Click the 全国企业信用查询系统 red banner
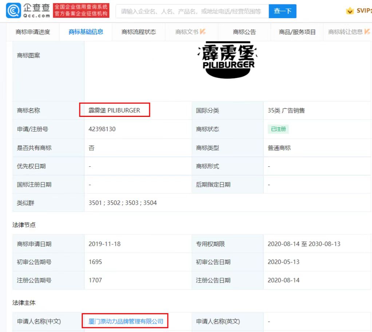372x332 pixels. point(81,11)
